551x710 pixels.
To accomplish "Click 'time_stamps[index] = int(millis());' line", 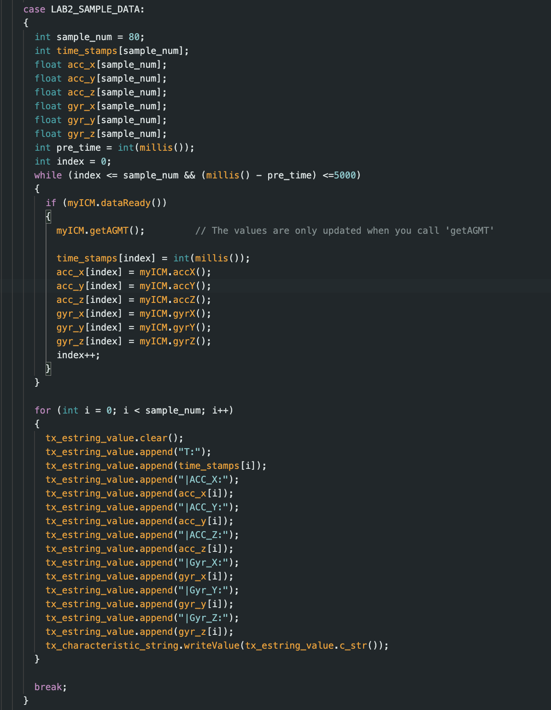I will pyautogui.click(x=153, y=258).
